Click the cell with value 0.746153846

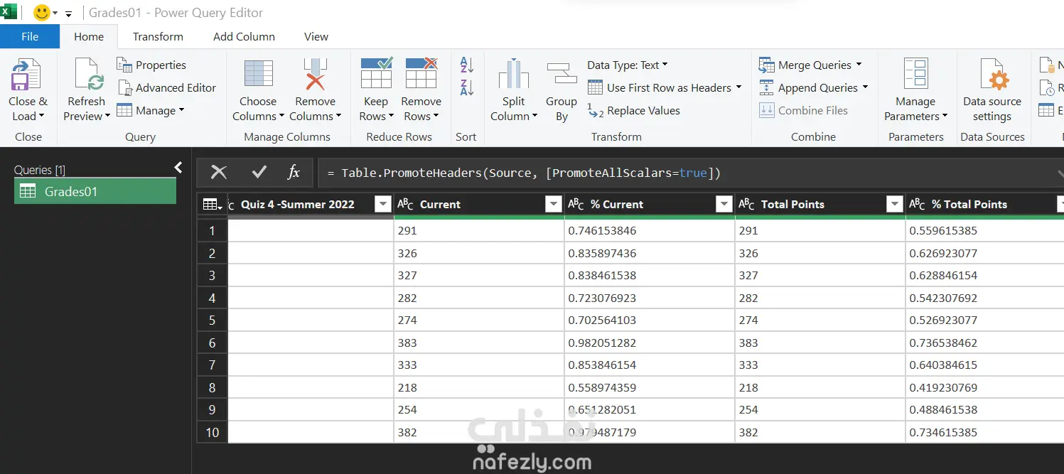[x=650, y=231]
